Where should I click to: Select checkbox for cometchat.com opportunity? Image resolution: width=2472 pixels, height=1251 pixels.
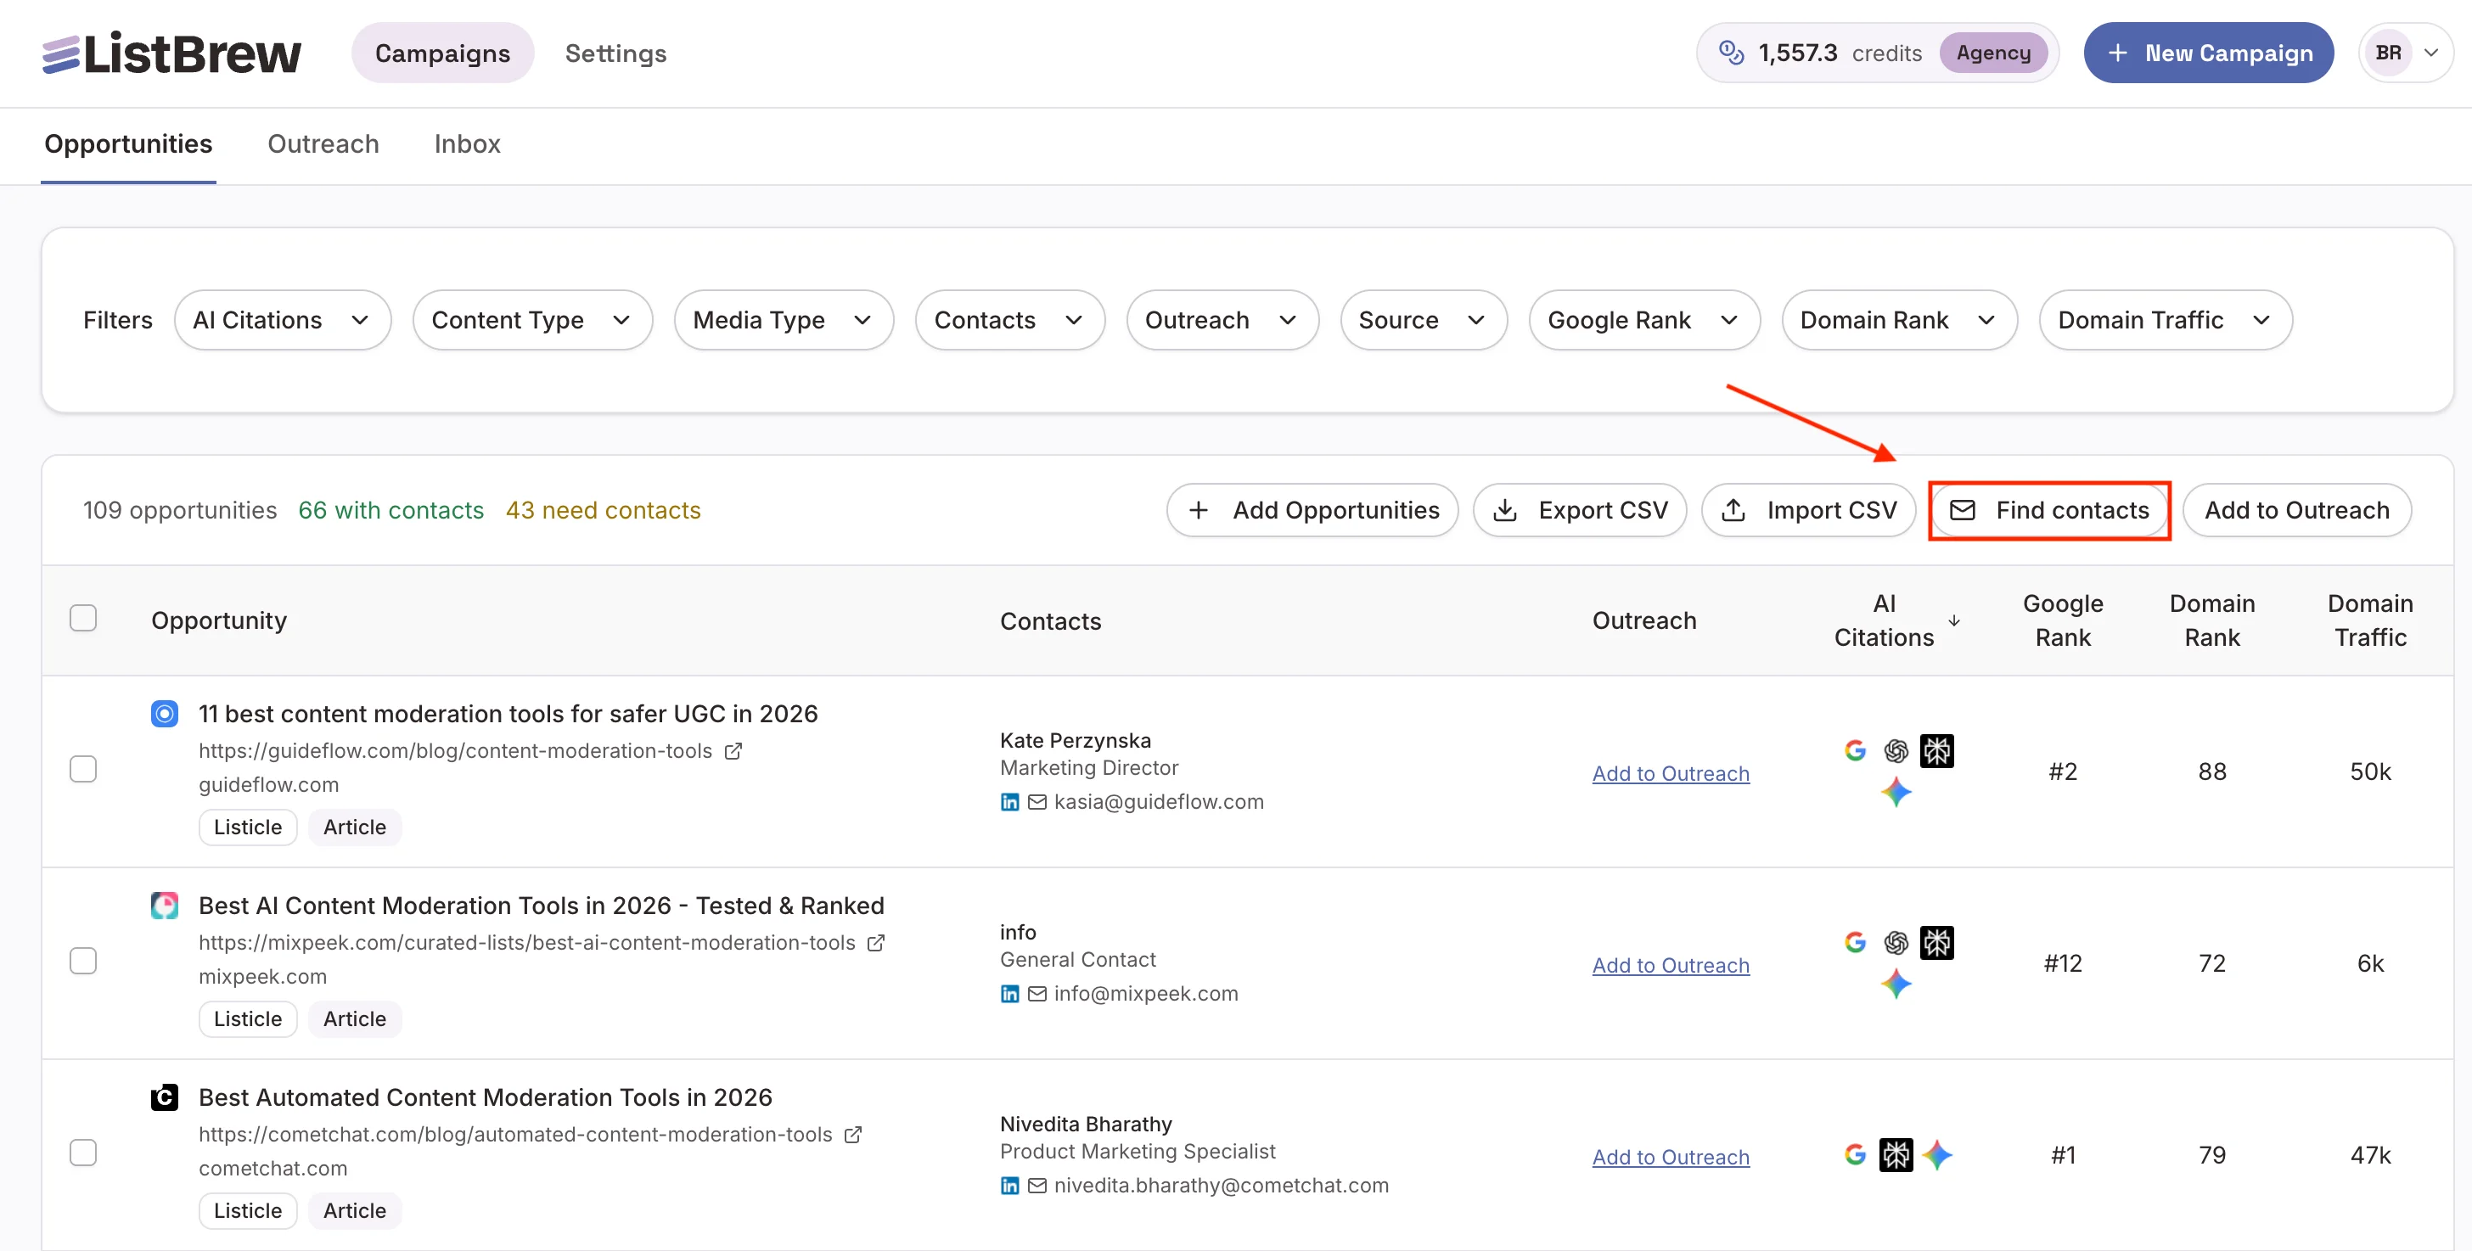click(x=83, y=1153)
